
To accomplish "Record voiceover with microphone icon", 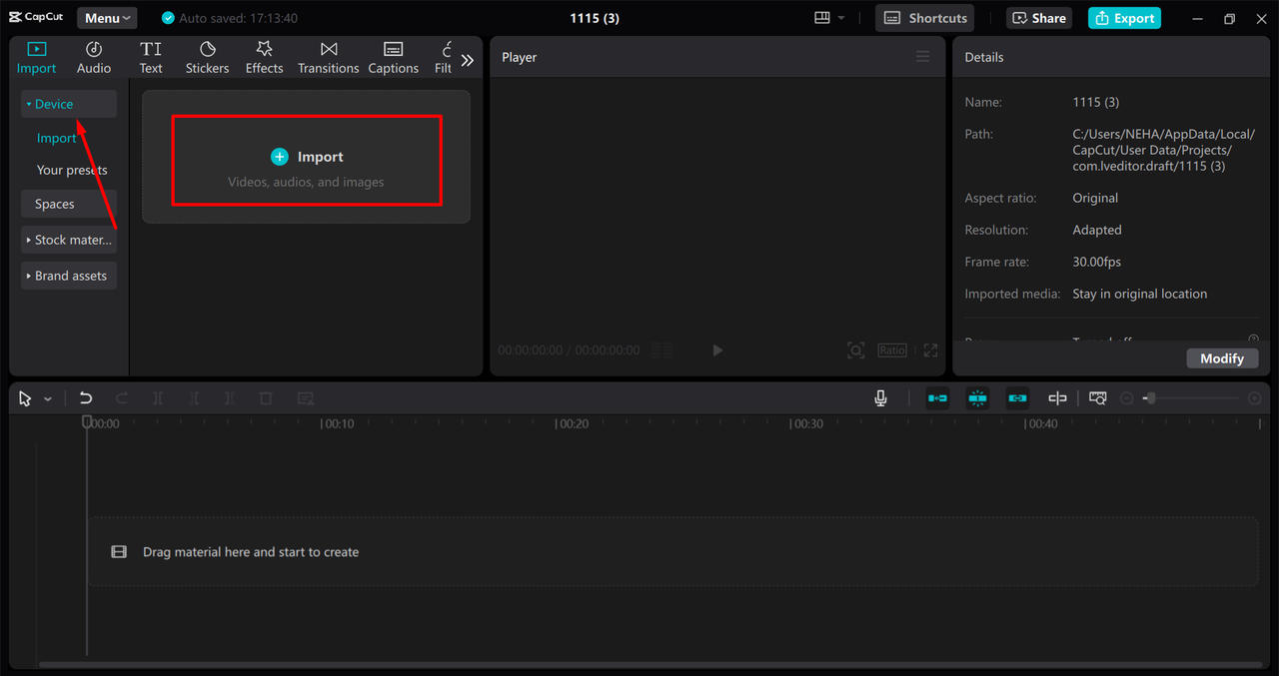I will click(880, 398).
